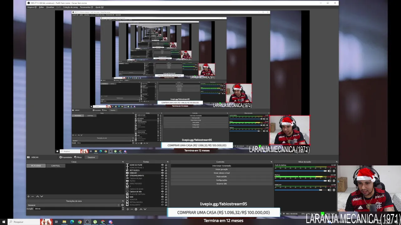Viewport: 401px width, 225px height.
Task: Toggle visibility of BOT MUSICA source
Action: point(162,170)
